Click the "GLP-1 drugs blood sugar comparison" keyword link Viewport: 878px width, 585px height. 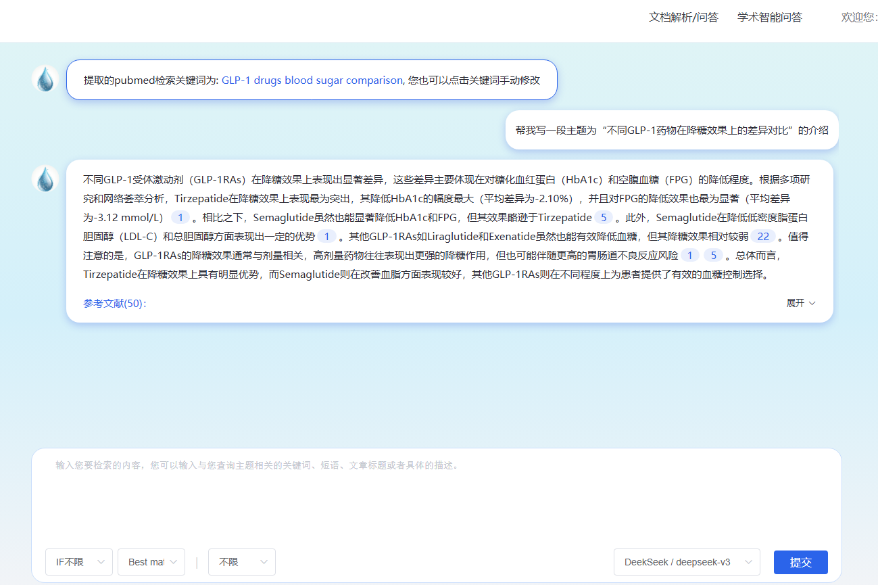tap(312, 80)
